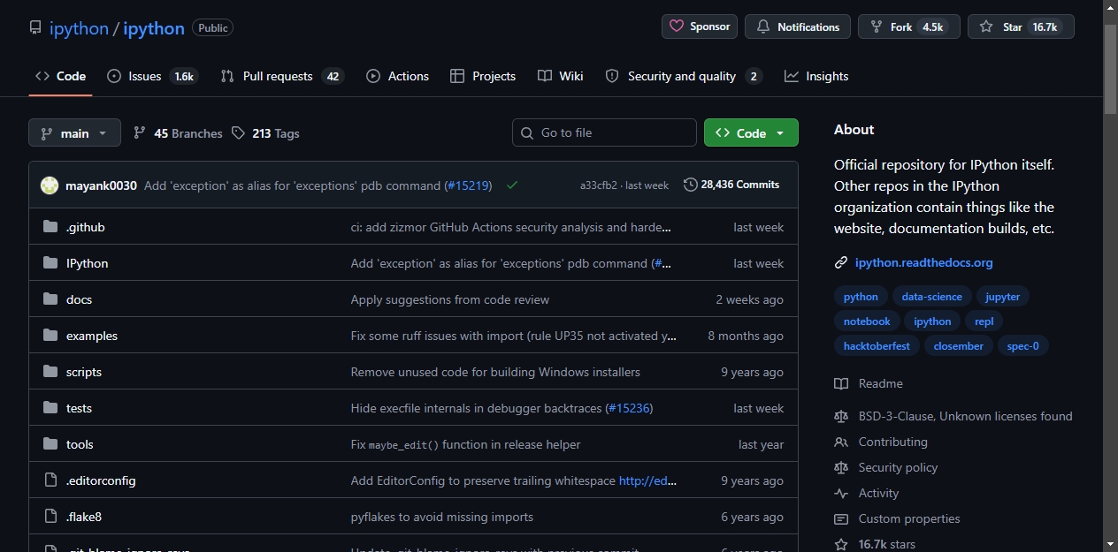Click the Sponsor button
Image resolution: width=1118 pixels, height=552 pixels.
(700, 26)
